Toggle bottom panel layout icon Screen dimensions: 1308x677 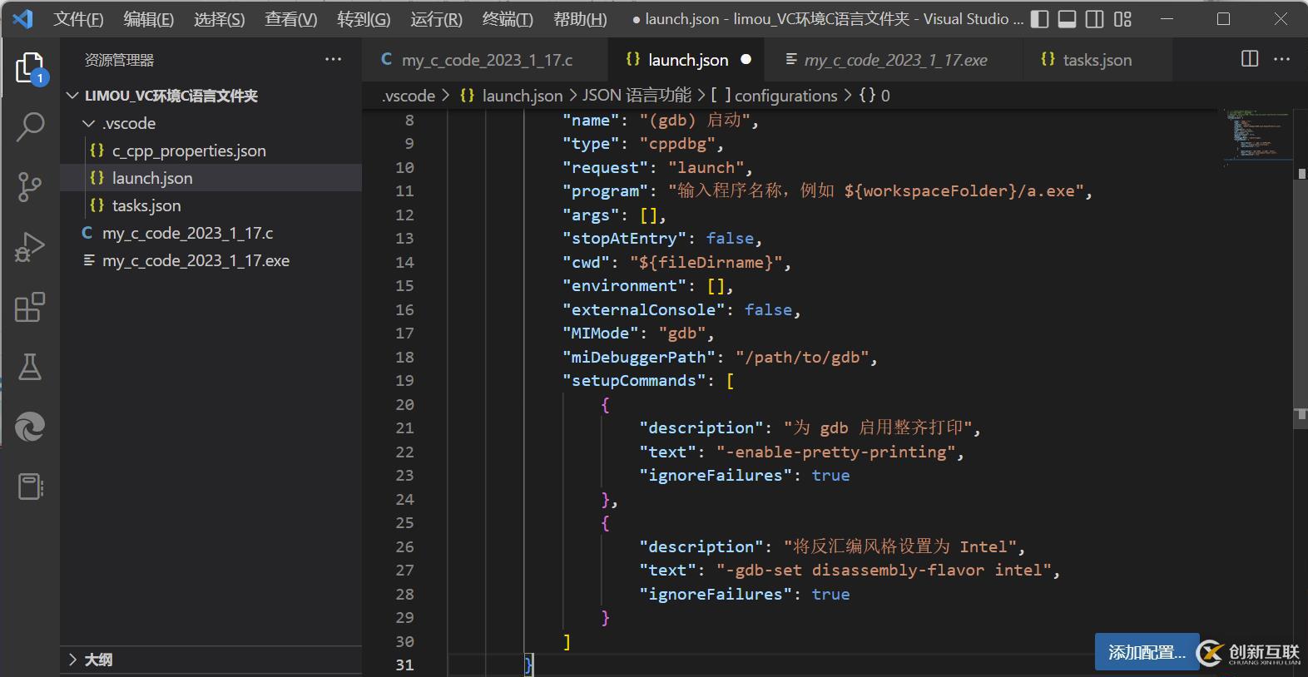1067,18
